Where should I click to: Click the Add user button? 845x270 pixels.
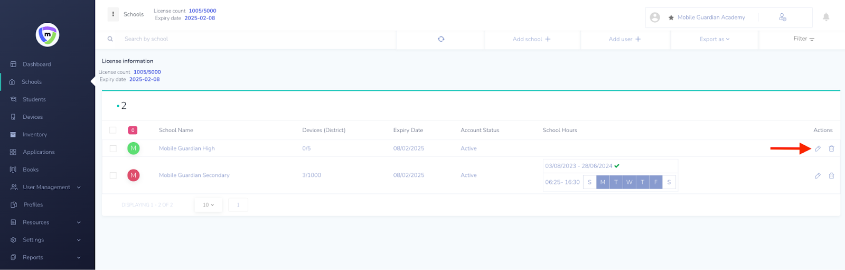click(x=624, y=39)
